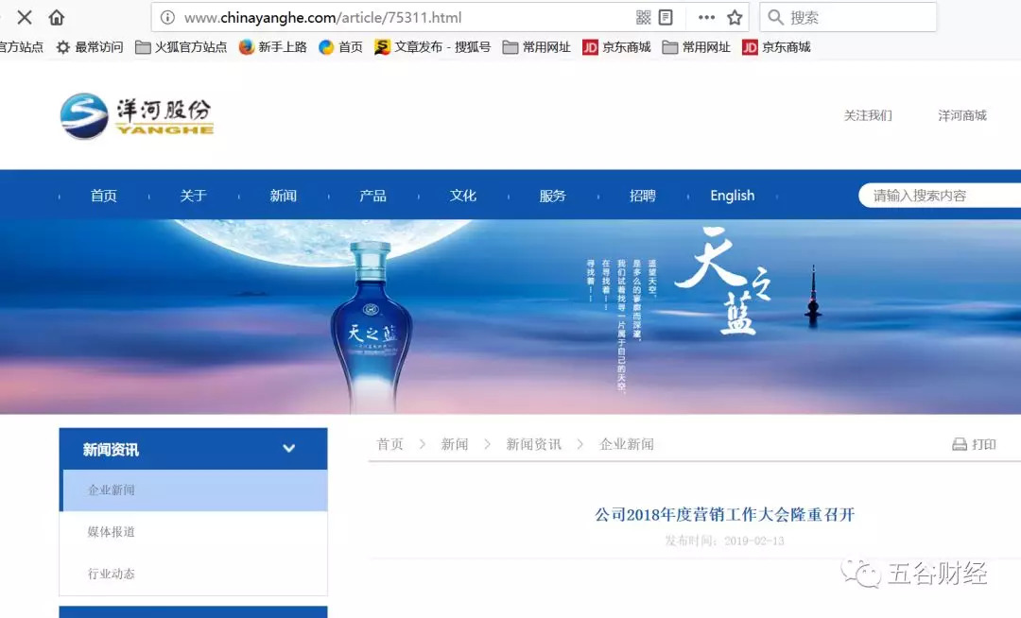Open site information icon in address bar
Screen dimensions: 1021x618
(168, 18)
